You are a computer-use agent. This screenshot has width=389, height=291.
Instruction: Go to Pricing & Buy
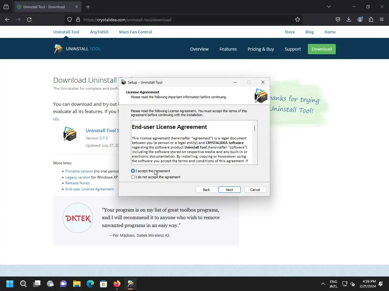[261, 49]
